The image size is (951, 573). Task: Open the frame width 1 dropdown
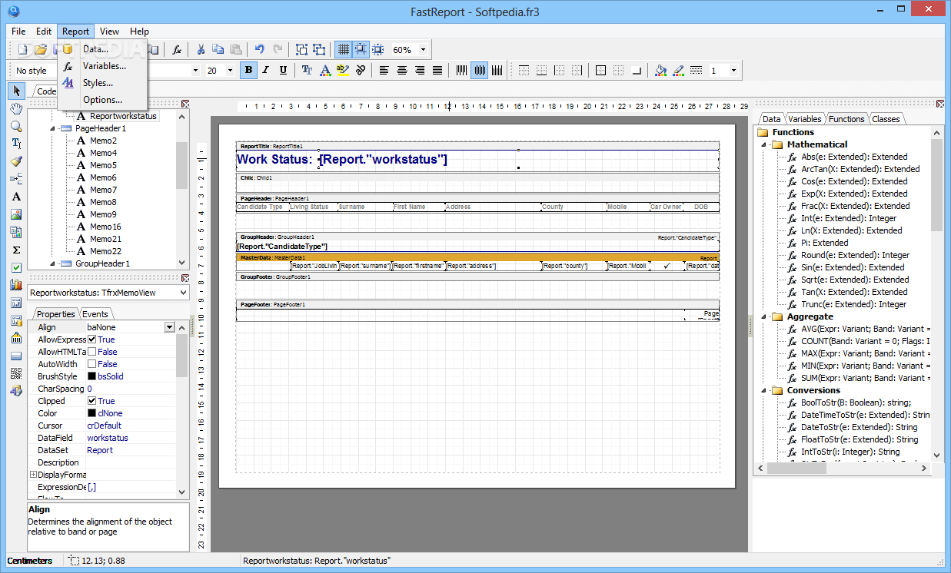coord(733,71)
